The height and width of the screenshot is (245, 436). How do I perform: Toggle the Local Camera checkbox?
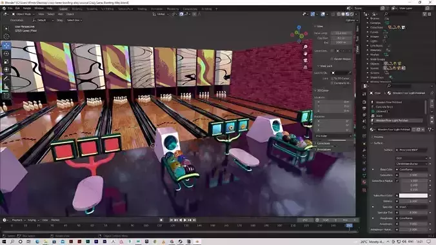332,51
